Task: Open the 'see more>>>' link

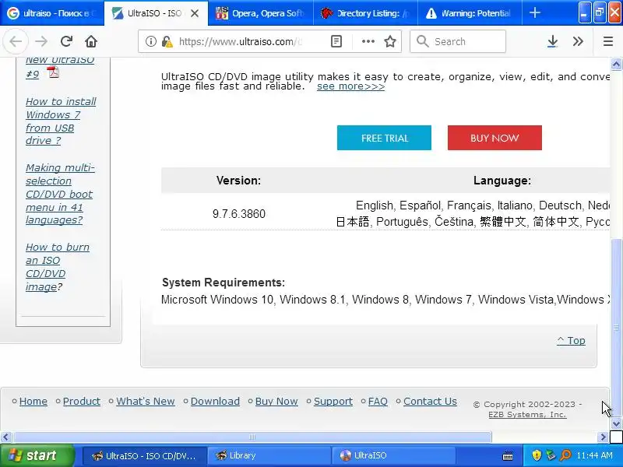Action: (x=351, y=86)
